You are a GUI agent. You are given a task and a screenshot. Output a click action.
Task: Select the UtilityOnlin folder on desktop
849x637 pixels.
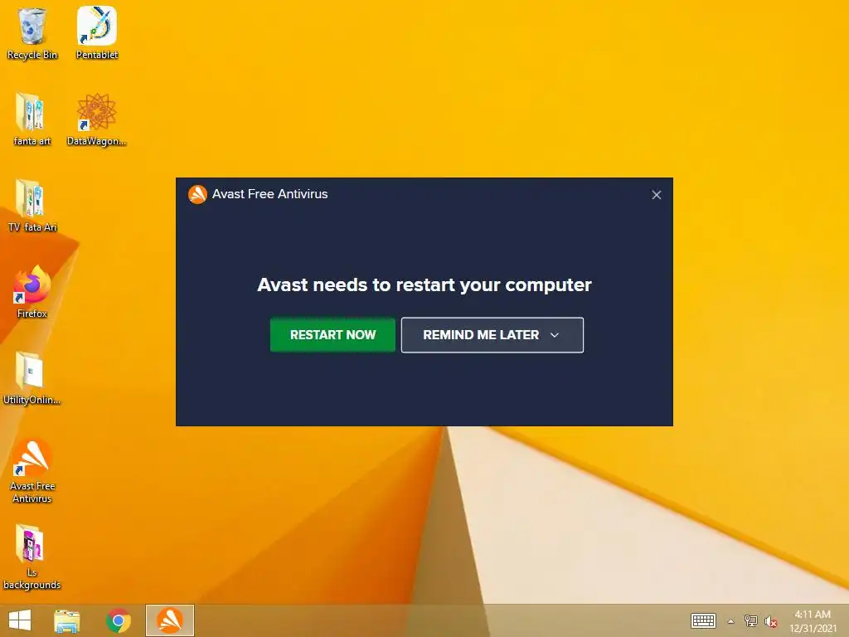(x=32, y=378)
